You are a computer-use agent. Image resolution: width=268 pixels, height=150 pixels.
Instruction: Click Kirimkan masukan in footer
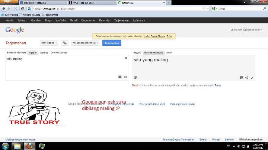click(x=251, y=140)
